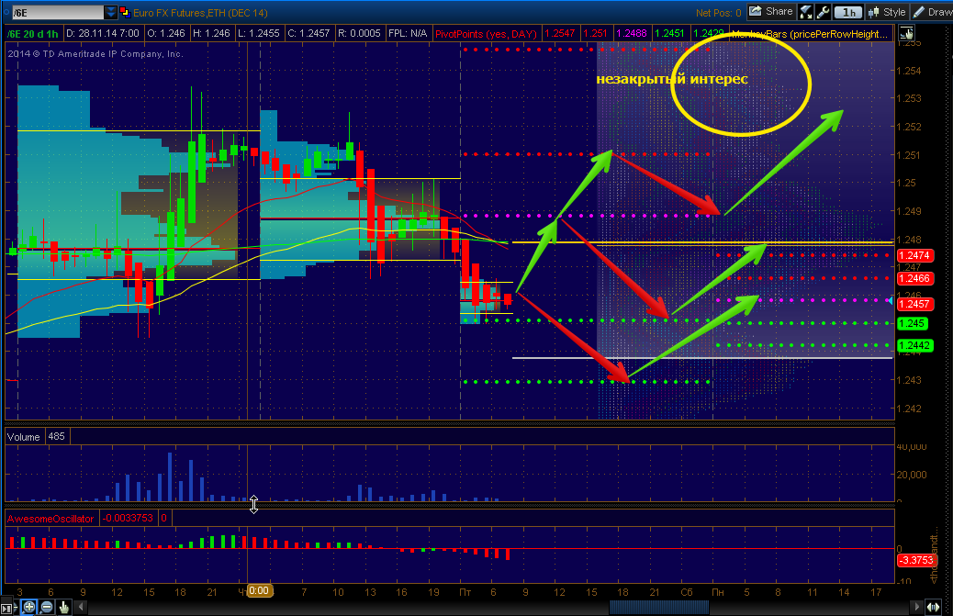The height and width of the screenshot is (616, 953).
Task: Click the 1.245 green price bubble
Action: (x=912, y=323)
